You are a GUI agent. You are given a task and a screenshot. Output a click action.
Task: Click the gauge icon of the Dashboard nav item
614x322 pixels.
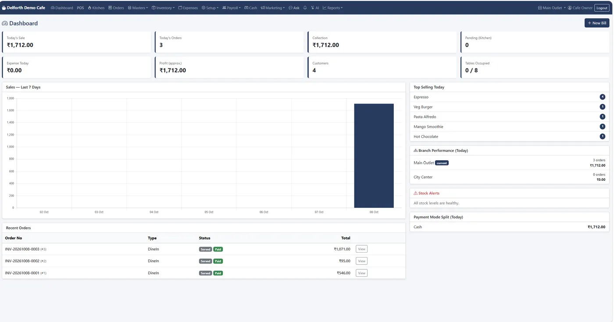[x=53, y=8]
